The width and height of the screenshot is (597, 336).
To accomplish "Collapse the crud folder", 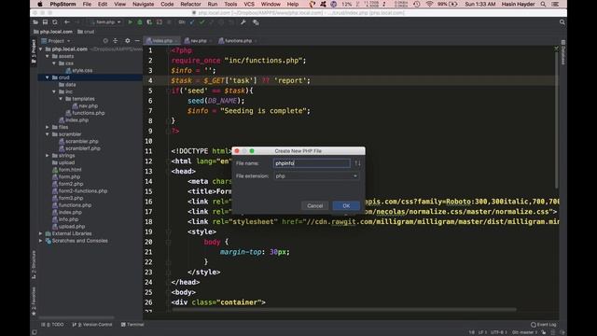I will click(x=48, y=77).
